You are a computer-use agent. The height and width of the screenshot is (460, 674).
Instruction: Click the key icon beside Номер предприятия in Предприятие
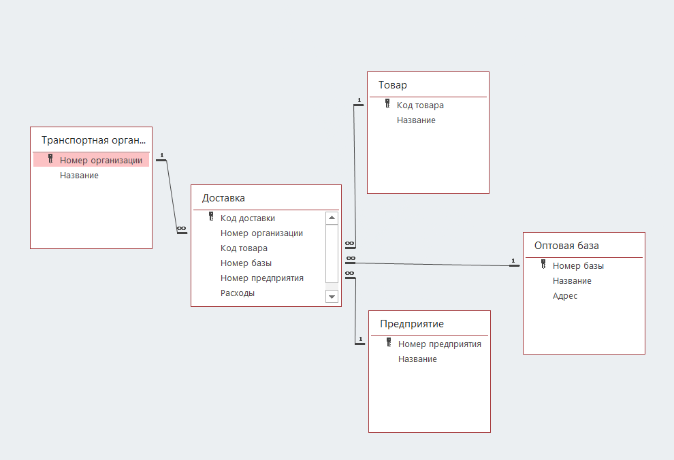click(x=389, y=342)
